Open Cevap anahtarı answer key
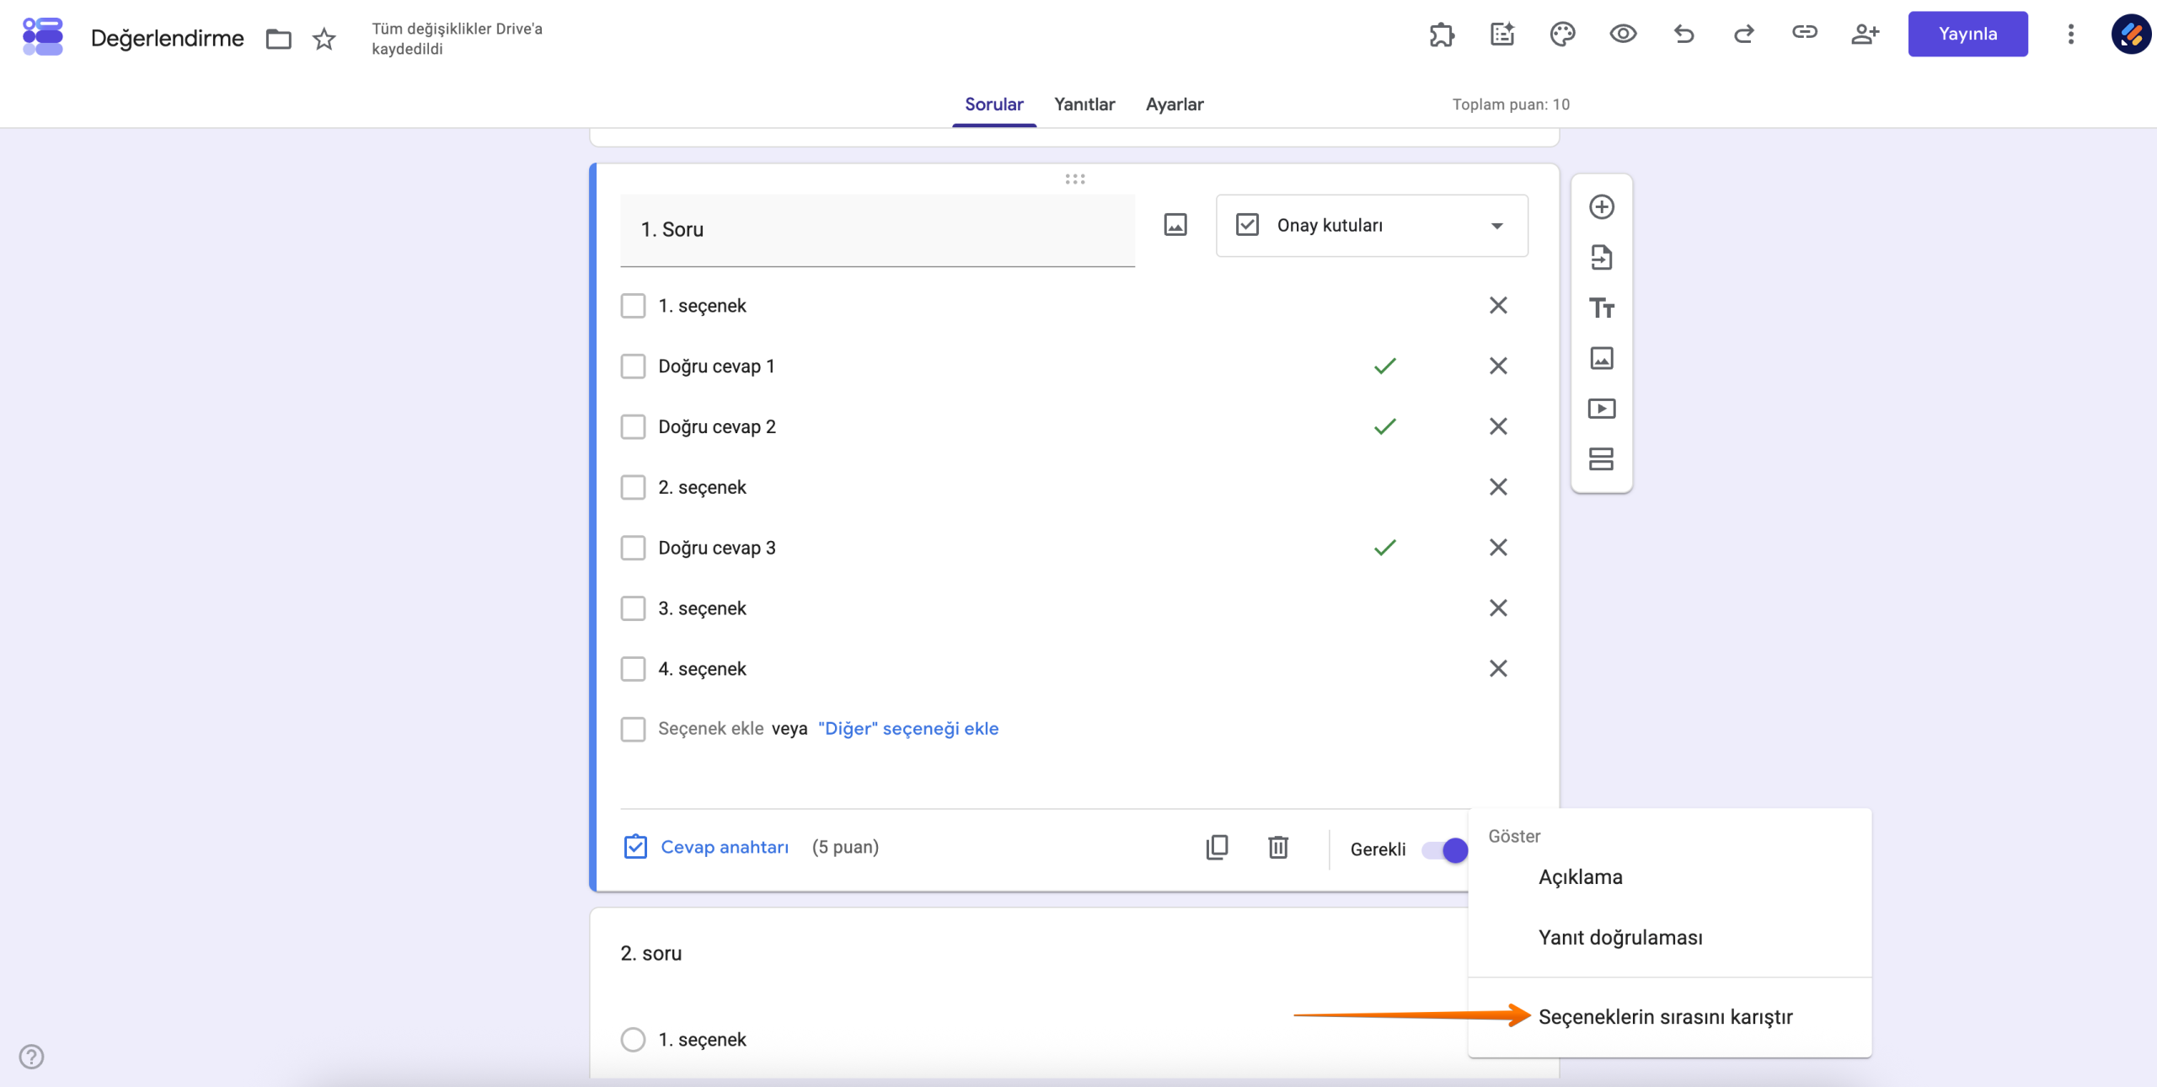The image size is (2157, 1087). tap(706, 848)
